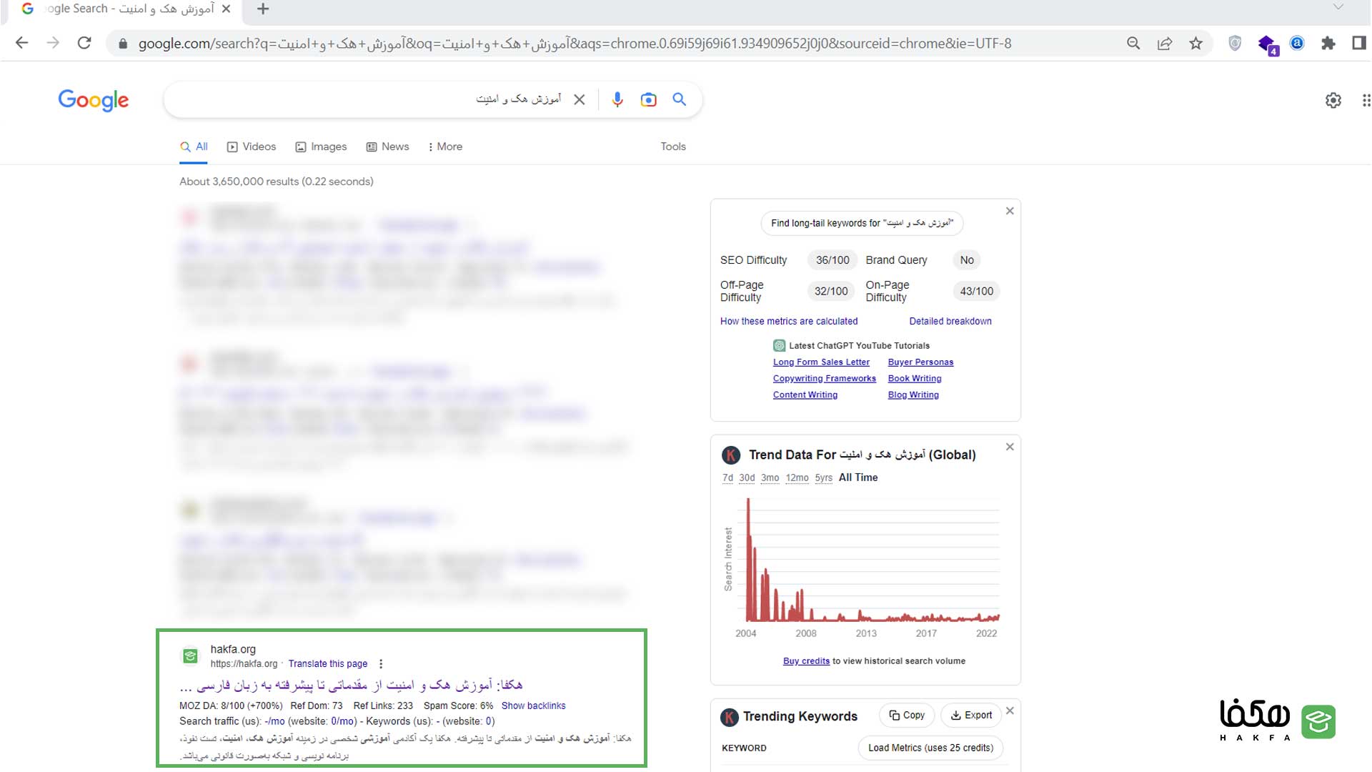Switch to the Videos tab

click(252, 147)
